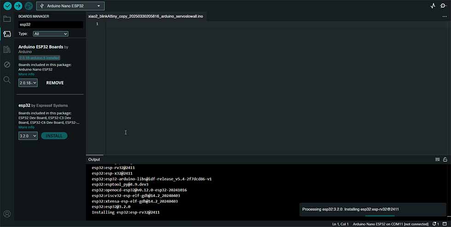Open the editor tab three-dot menu
The width and height of the screenshot is (451, 227).
[x=445, y=17]
